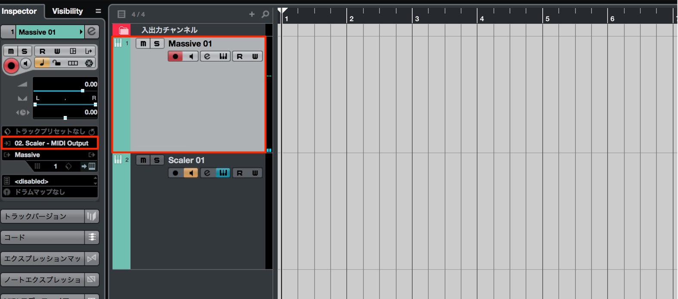Switch to the Visibility tab

tap(67, 11)
